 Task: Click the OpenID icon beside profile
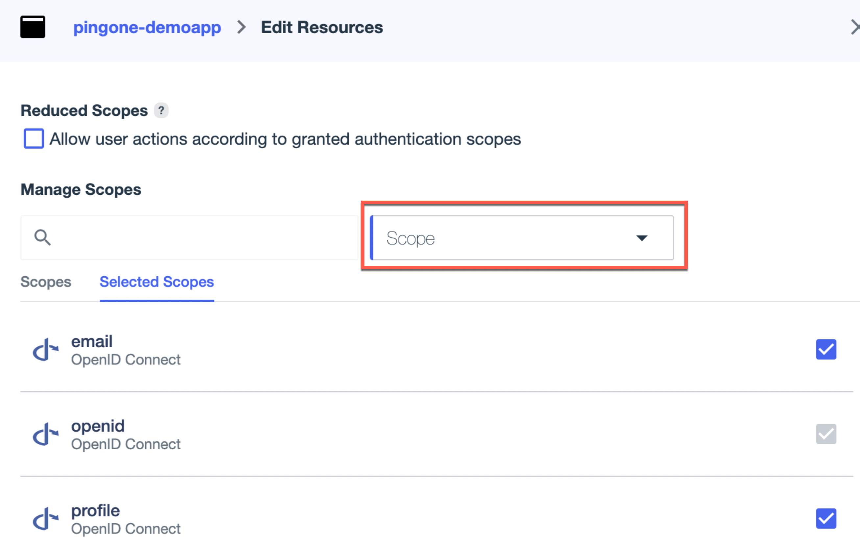tap(46, 519)
